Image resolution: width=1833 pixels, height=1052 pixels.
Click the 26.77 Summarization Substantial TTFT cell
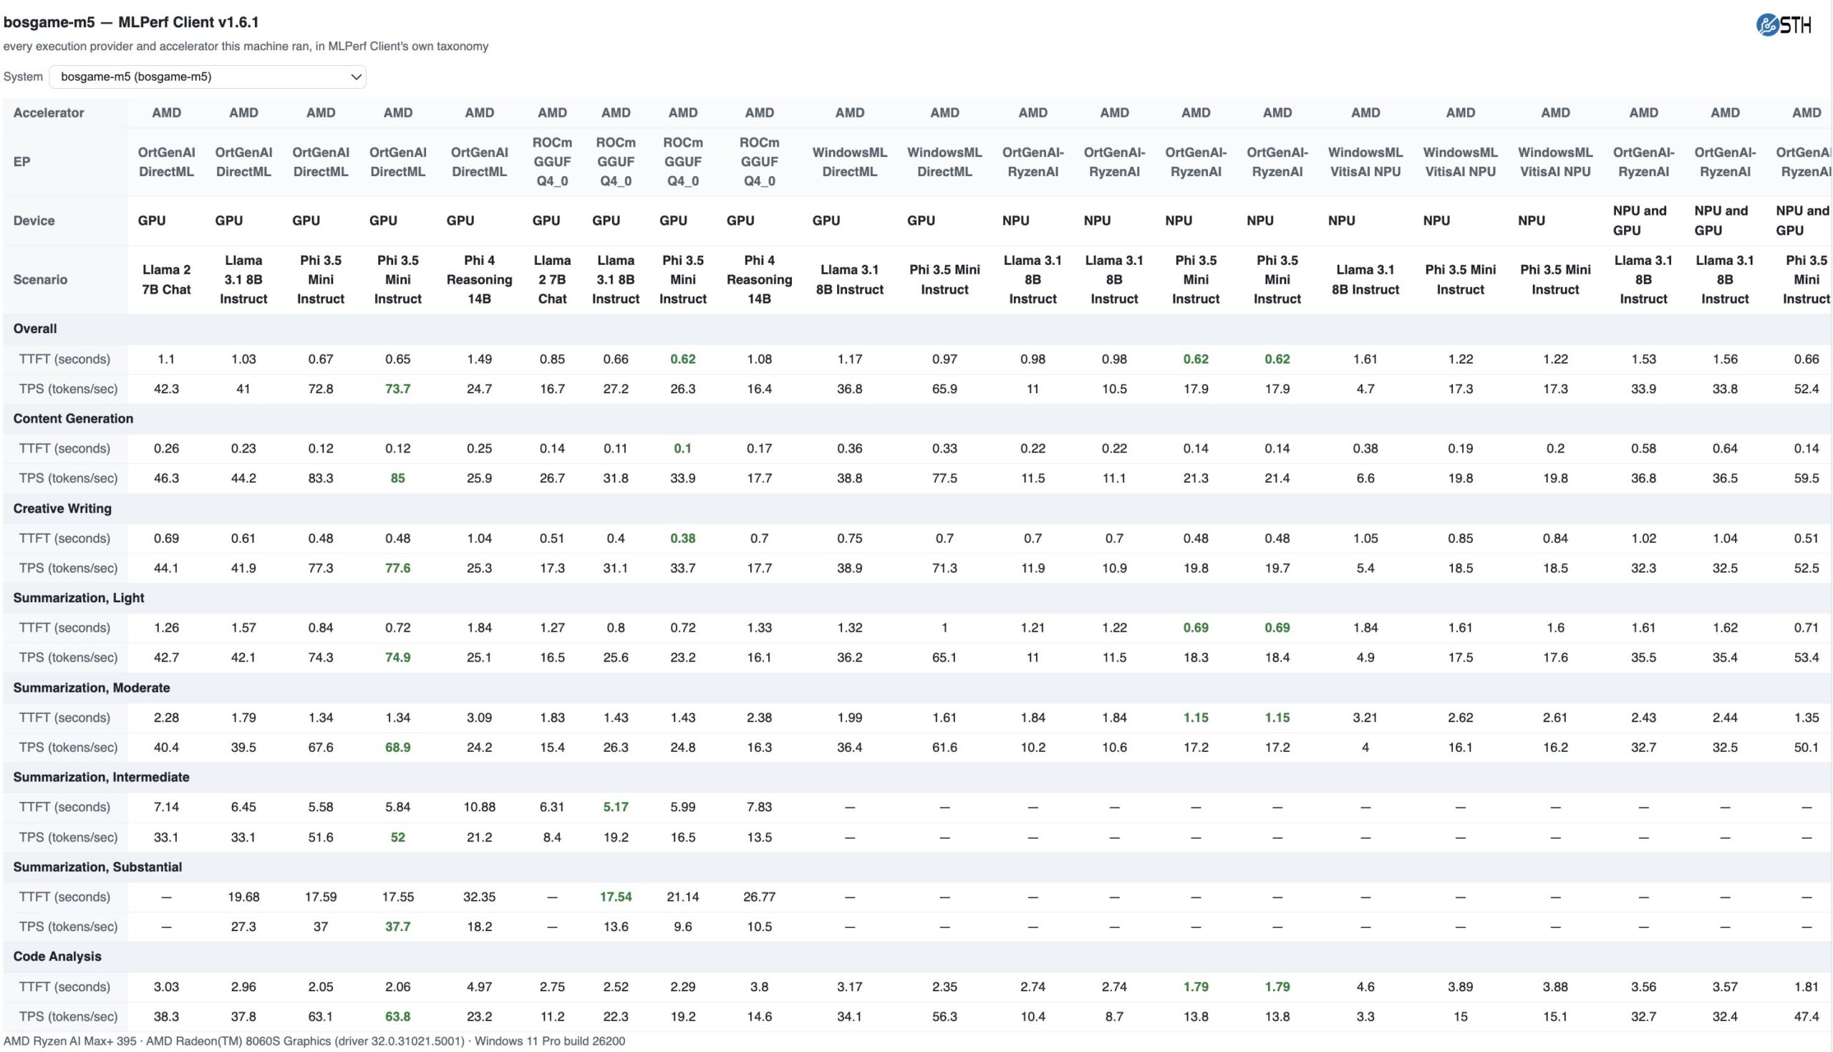(x=759, y=897)
